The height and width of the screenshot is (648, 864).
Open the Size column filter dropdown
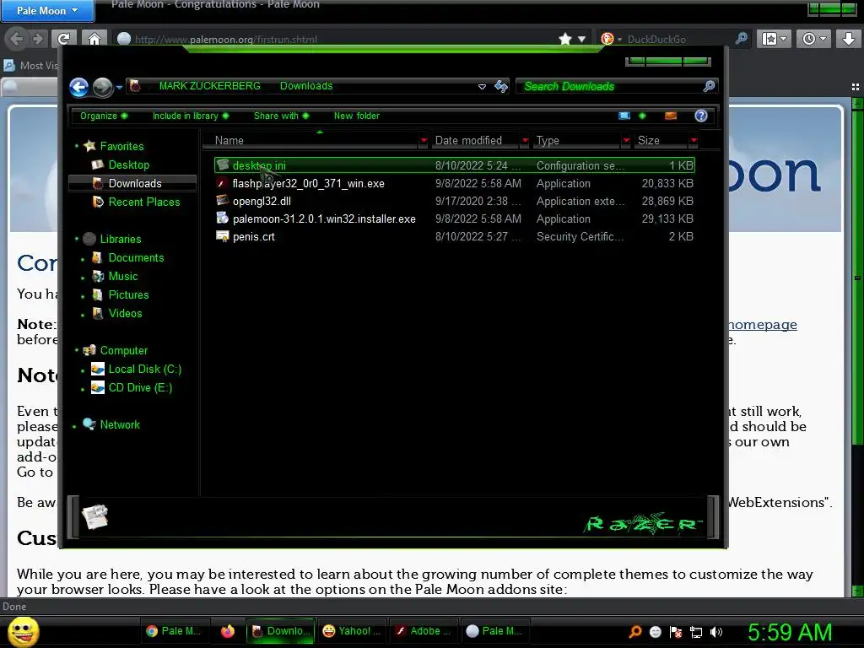click(694, 141)
